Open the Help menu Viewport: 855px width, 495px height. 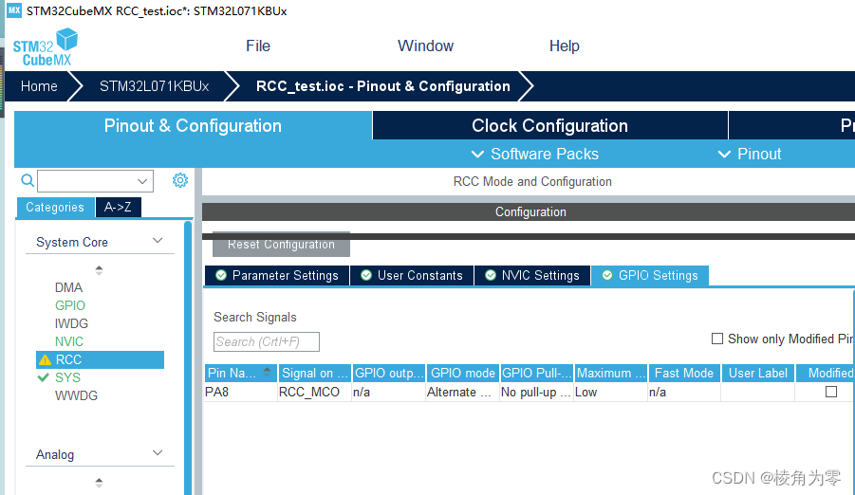(565, 46)
